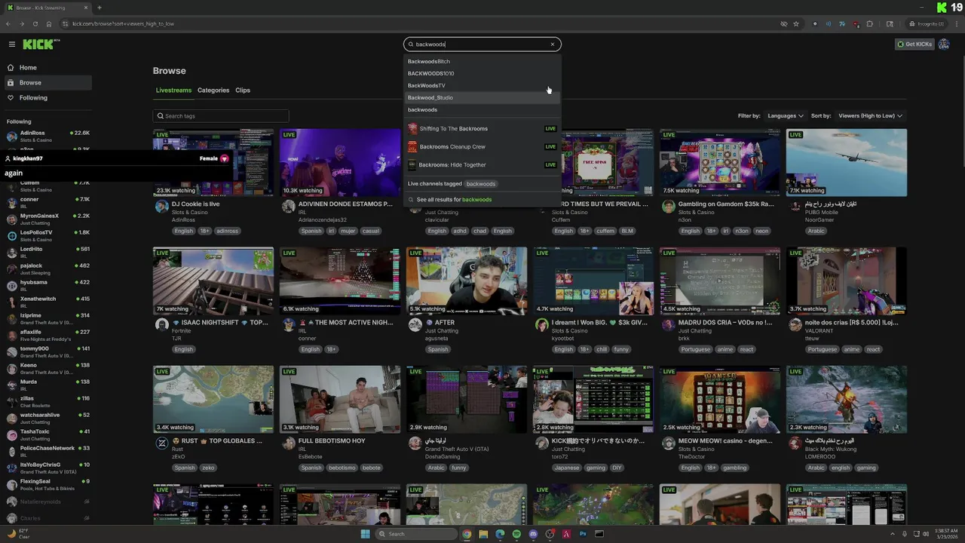This screenshot has width=965, height=543.
Task: Open the user profile avatar menu
Action: (944, 44)
